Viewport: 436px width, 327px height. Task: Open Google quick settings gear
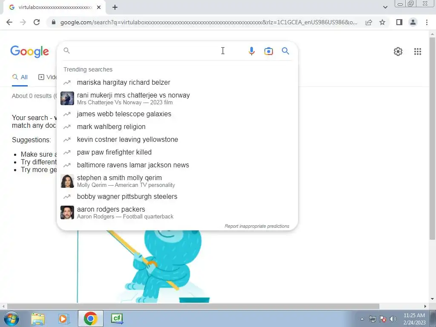(398, 52)
